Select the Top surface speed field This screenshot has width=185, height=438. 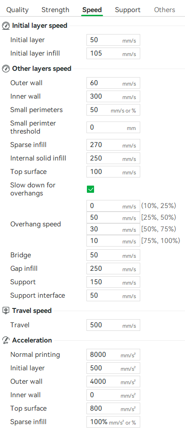(x=113, y=172)
